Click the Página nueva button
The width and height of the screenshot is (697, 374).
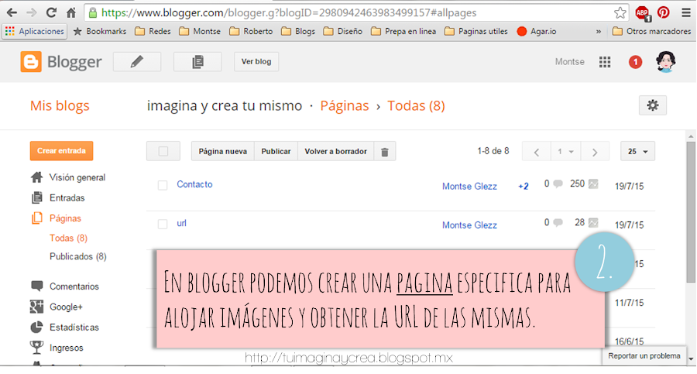(x=223, y=152)
